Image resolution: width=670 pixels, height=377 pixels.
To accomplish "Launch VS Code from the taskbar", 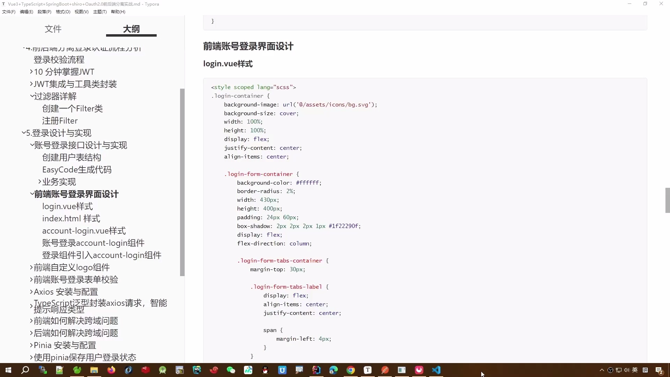I will pos(436,370).
